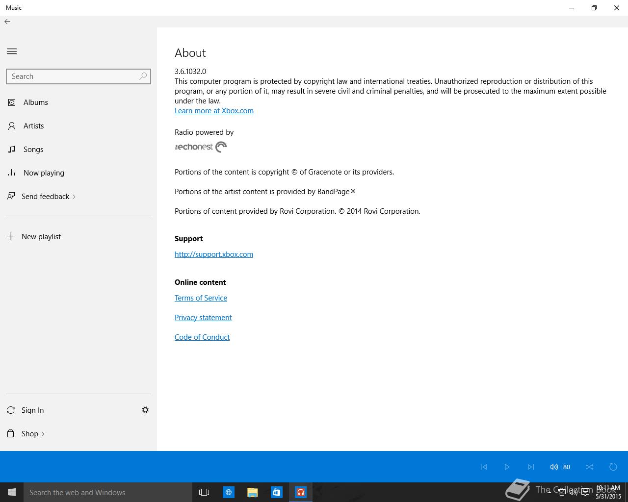Launch the browser globe icon on the taskbar

tap(229, 492)
